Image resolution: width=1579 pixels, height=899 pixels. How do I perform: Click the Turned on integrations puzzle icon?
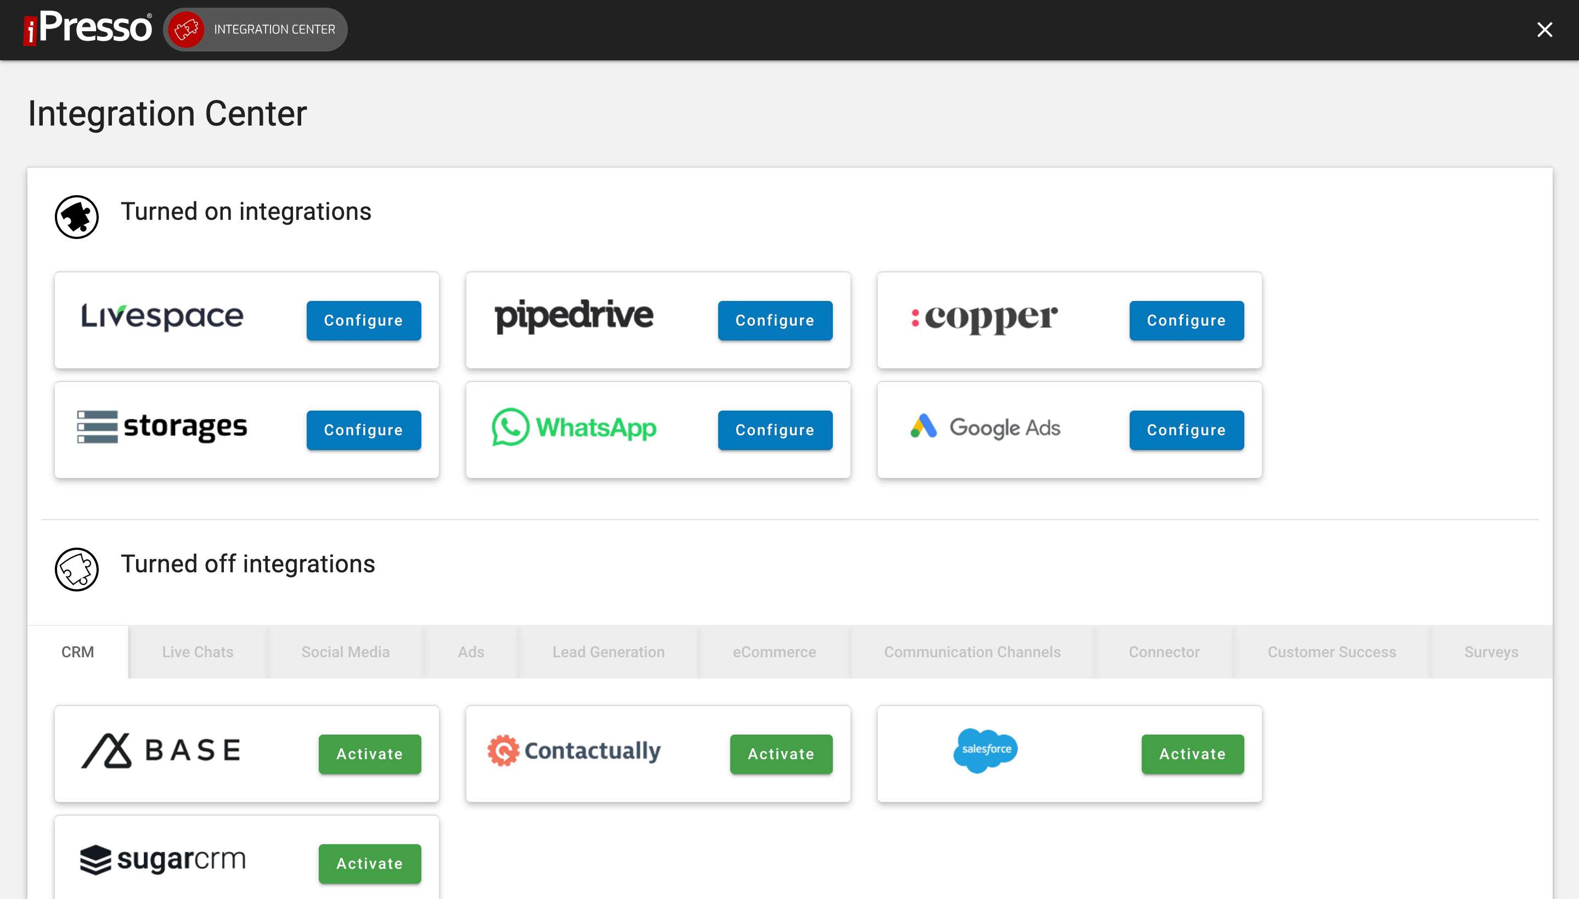77,217
